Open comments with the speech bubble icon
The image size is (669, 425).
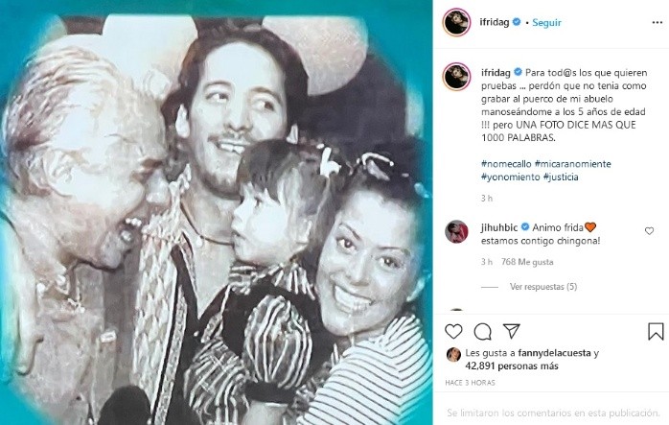pos(482,331)
